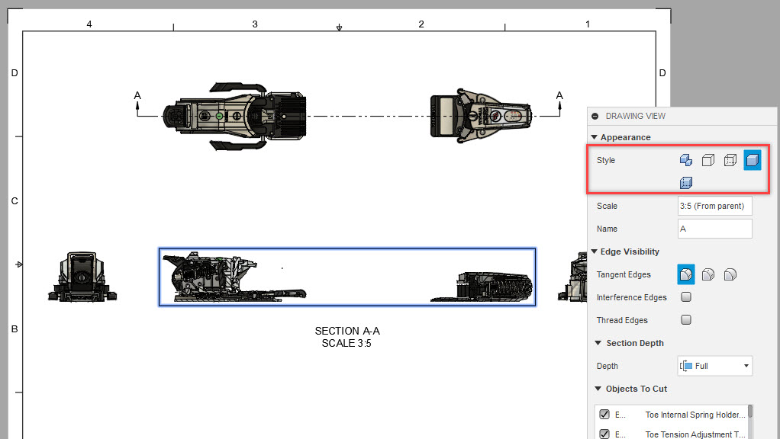Viewport: 780px width, 439px height.
Task: Choose the Visible Edges Only style
Action: (707, 160)
